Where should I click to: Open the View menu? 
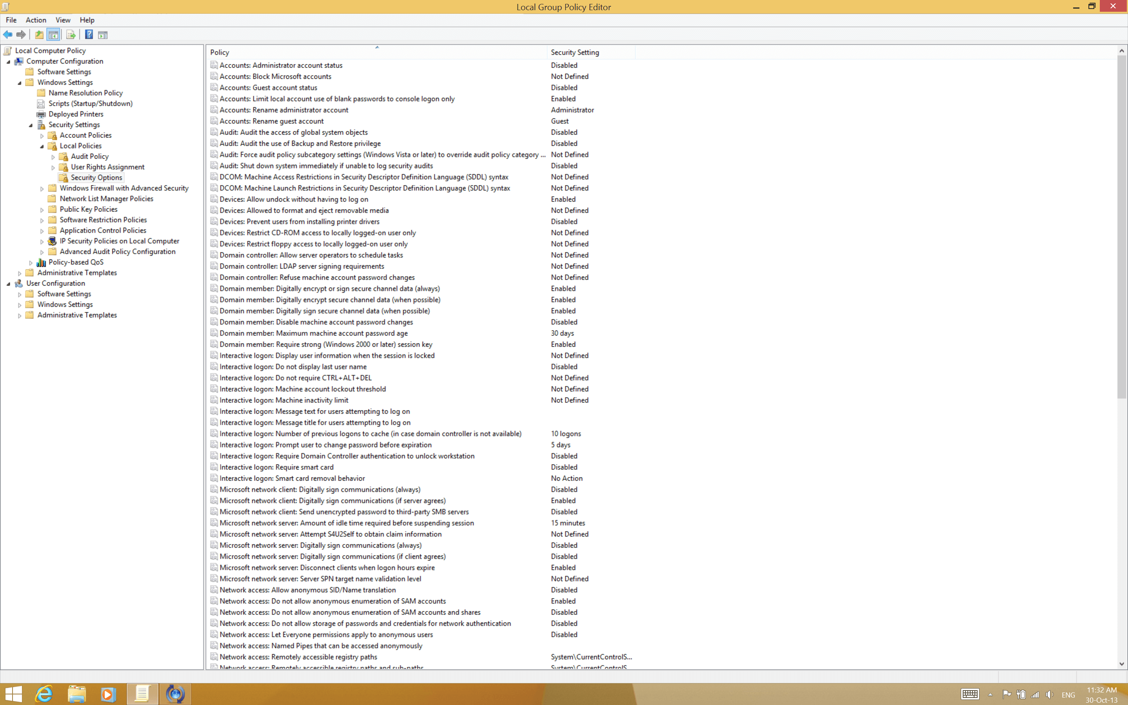click(x=63, y=20)
